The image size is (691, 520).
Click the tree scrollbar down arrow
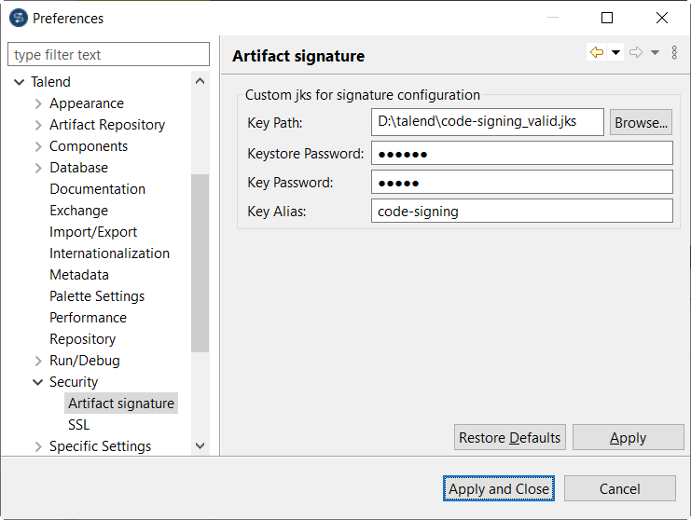pos(200,446)
